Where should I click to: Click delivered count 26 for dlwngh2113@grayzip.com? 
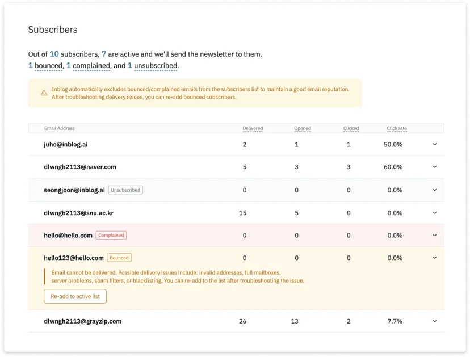coord(243,321)
